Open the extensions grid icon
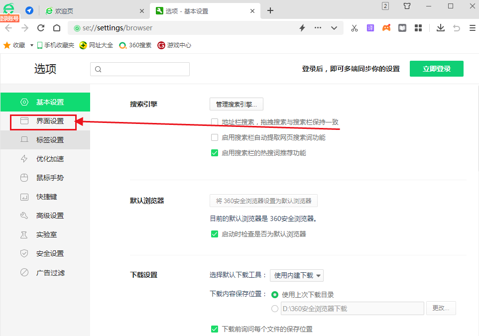 418,28
